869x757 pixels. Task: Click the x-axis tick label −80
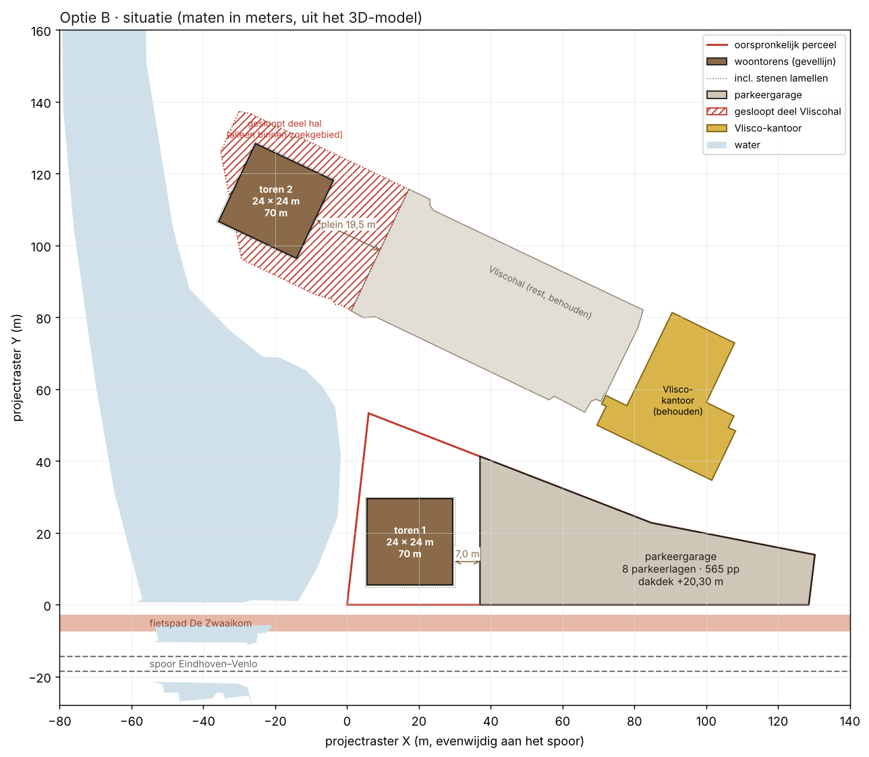[x=59, y=721]
